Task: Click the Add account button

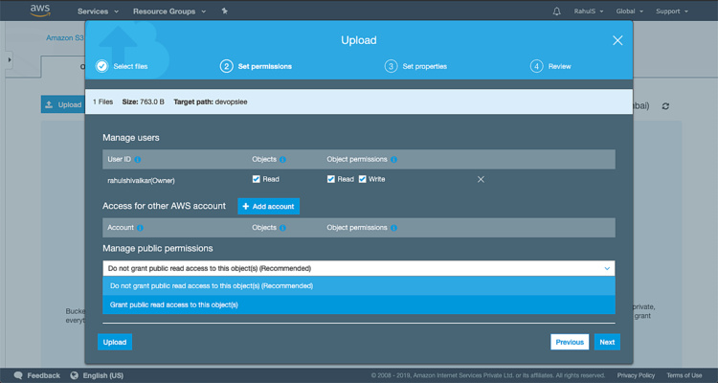Action: click(x=268, y=206)
